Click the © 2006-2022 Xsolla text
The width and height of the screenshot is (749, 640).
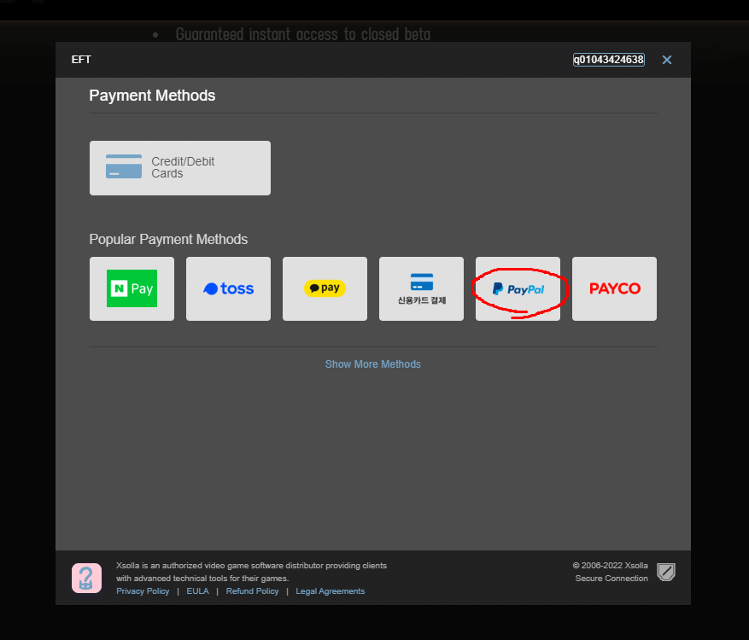[610, 566]
